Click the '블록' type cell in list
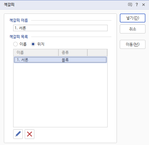This screenshot has height=145, width=149. (65, 60)
